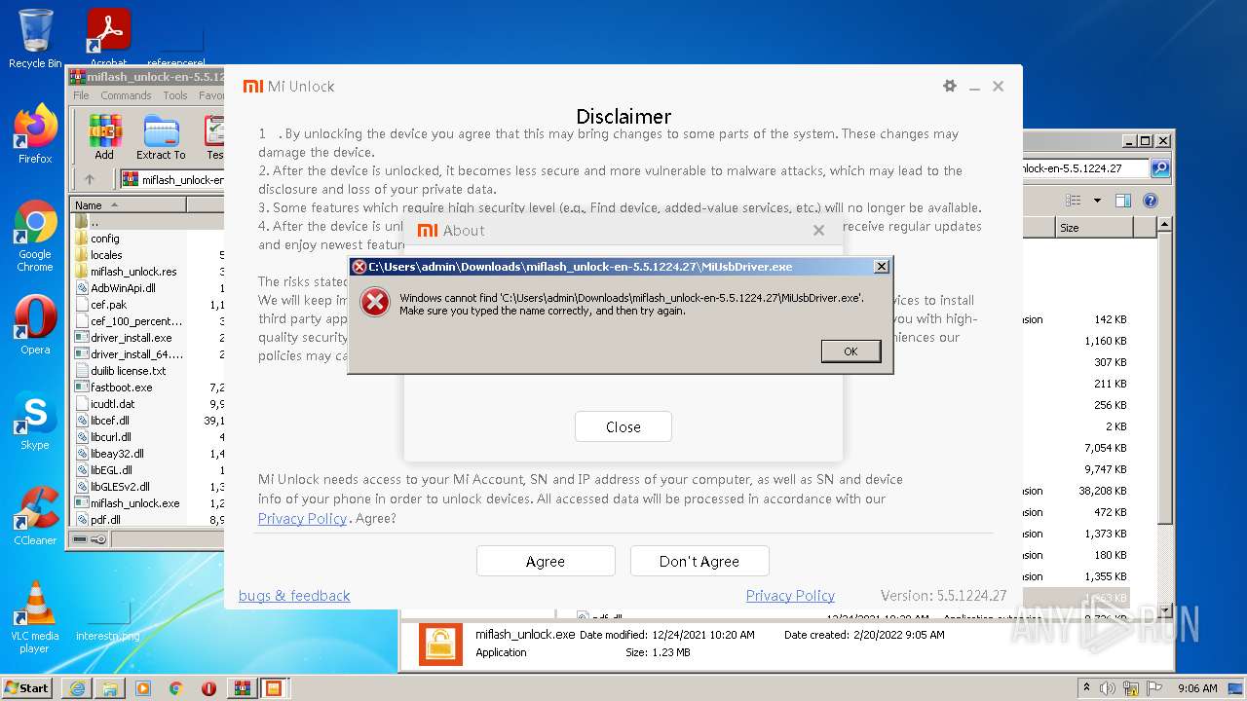Select miflash_unlock.res folder in WinRAR
Image resolution: width=1247 pixels, height=701 pixels.
coord(133,272)
